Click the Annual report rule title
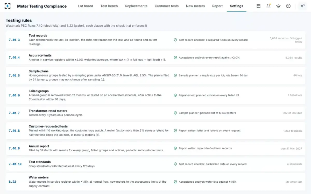The height and width of the screenshot is (194, 311). pos(39,146)
